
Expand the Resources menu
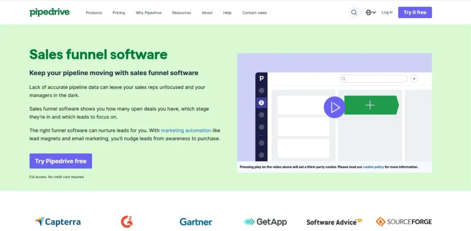[181, 13]
